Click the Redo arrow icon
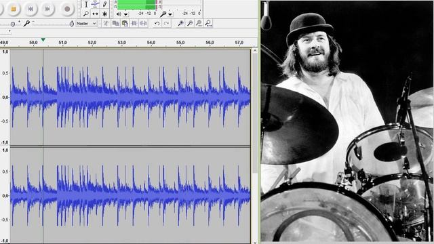The width and height of the screenshot is (434, 244). point(166,24)
